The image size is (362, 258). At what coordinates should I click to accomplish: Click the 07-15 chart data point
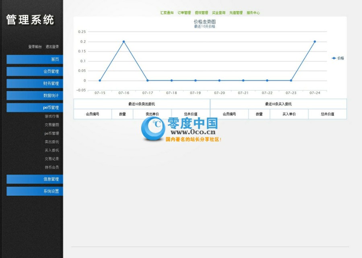pos(100,80)
